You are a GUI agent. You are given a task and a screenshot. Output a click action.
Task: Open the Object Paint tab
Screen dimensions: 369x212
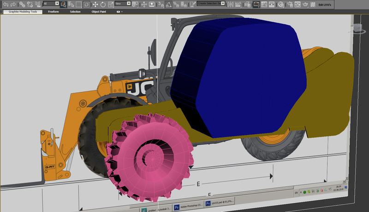coord(100,11)
